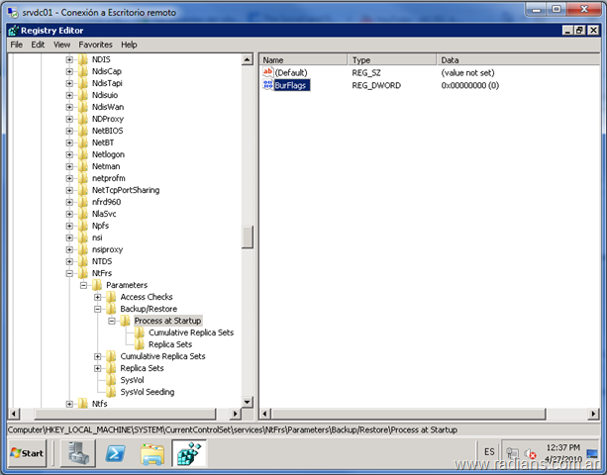Click the SysVol folder icon
The height and width of the screenshot is (475, 607).
click(112, 380)
